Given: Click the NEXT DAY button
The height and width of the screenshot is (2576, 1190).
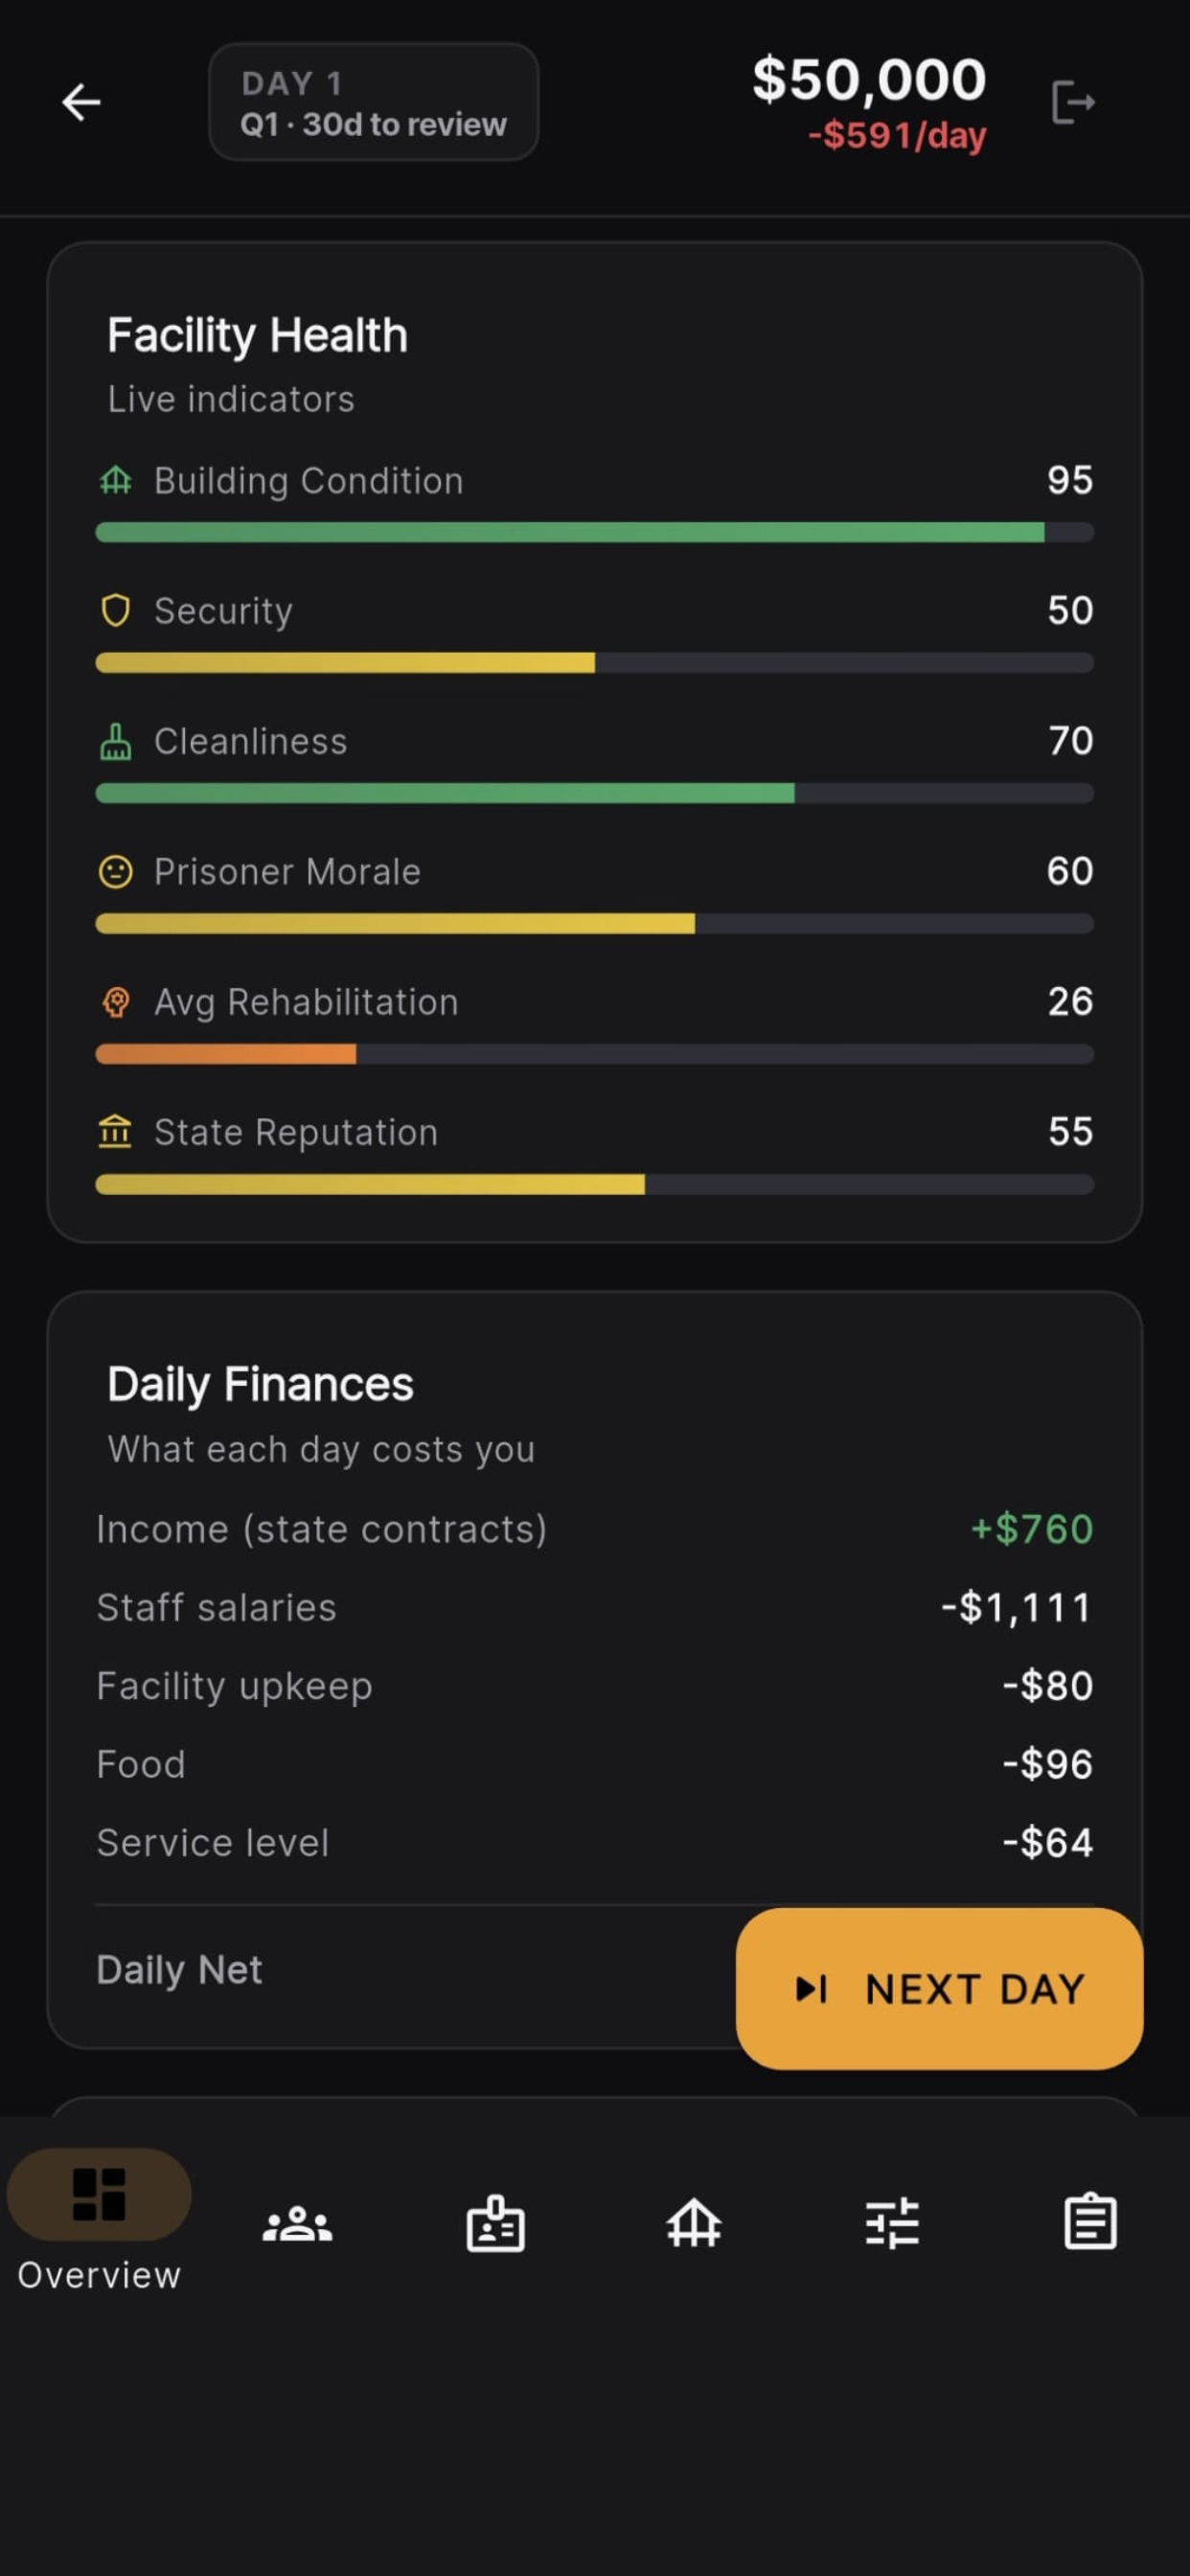Looking at the screenshot, I should tap(939, 1988).
